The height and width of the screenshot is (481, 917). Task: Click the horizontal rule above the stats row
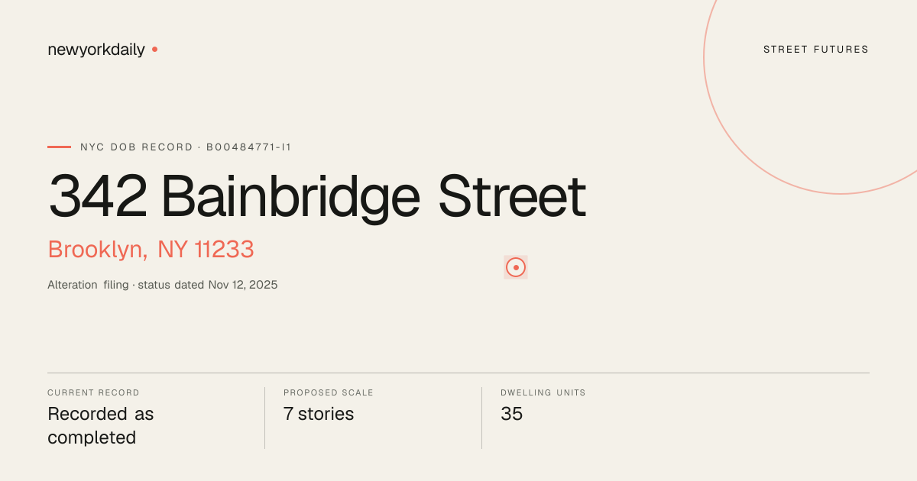[458, 373]
